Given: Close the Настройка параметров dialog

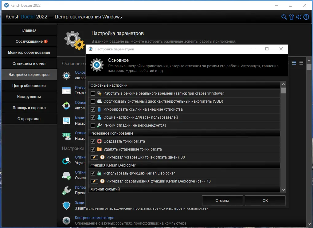Looking at the screenshot, I should [x=281, y=49].
